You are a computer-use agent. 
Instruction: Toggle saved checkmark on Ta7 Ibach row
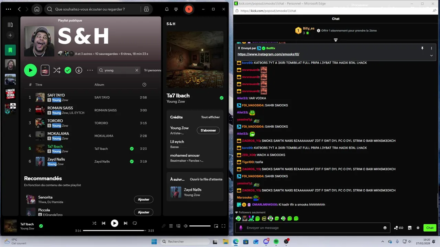(132, 149)
